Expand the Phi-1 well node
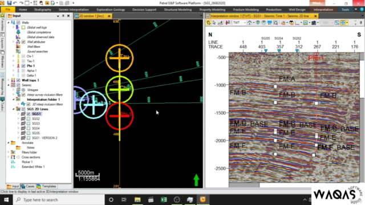 tap(14, 66)
